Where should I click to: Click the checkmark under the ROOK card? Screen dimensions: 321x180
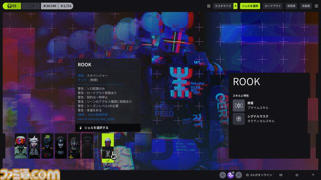[x=108, y=161]
